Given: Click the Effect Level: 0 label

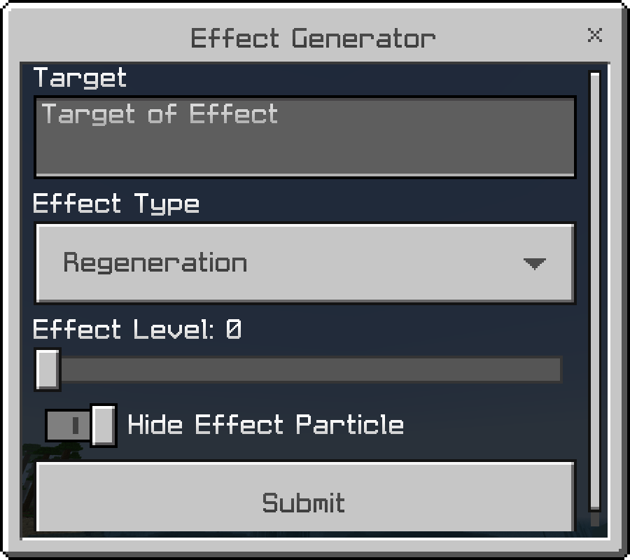Looking at the screenshot, I should click(x=137, y=329).
